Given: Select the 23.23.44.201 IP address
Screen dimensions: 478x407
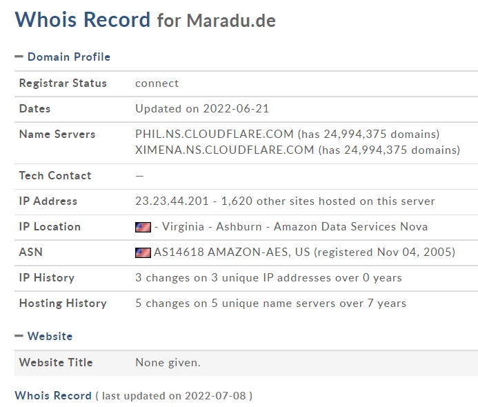Looking at the screenshot, I should (x=172, y=201).
